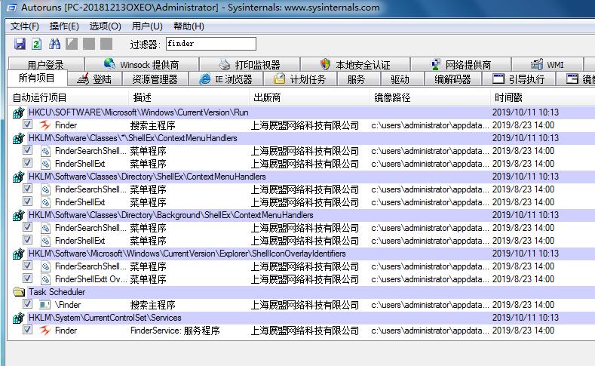Uncheck FinderShellExt under Classes\* ContextMenuHandlers
The height and width of the screenshot is (366, 595).
(x=27, y=163)
